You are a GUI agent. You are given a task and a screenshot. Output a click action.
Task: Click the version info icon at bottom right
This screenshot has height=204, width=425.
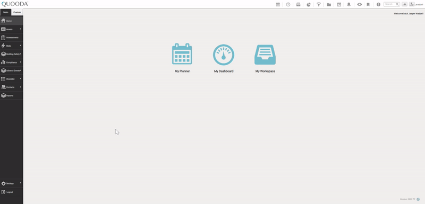pos(418,199)
